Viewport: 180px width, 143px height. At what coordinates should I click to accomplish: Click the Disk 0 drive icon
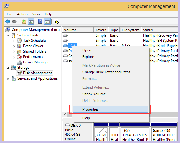[x=68, y=125]
